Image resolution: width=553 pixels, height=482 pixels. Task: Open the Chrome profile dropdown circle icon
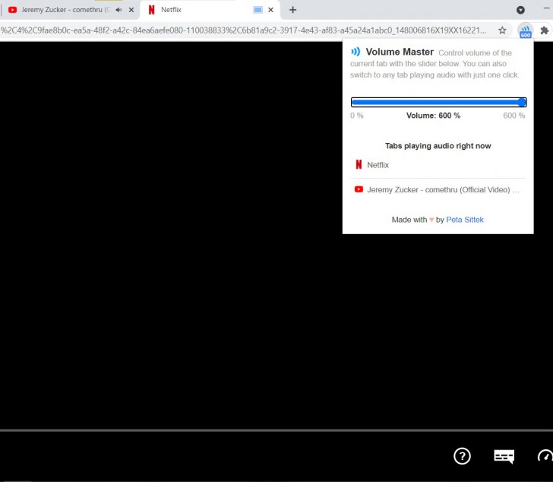click(x=520, y=10)
